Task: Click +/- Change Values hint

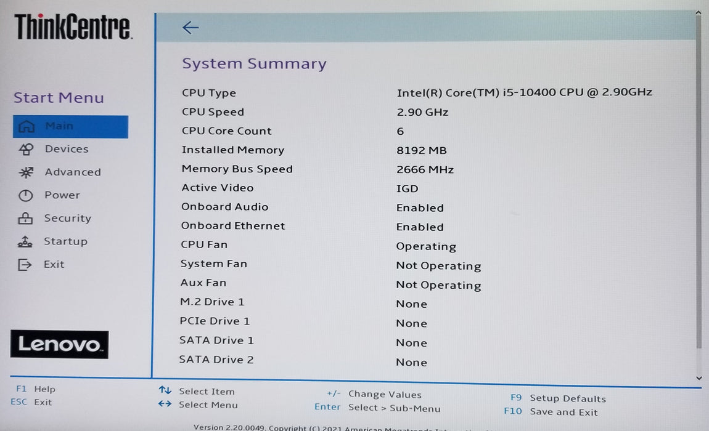Action: (374, 395)
